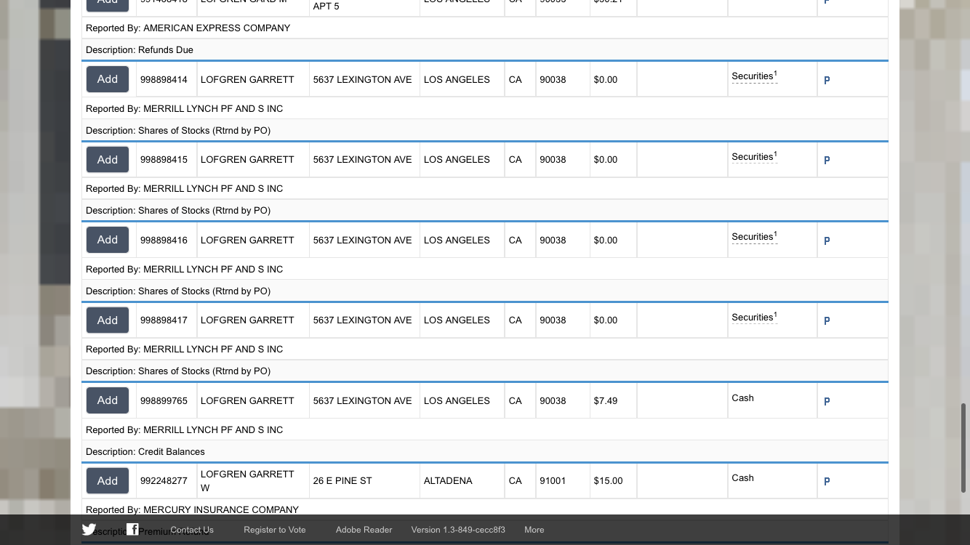Select property ID 998898416 text

click(x=164, y=240)
